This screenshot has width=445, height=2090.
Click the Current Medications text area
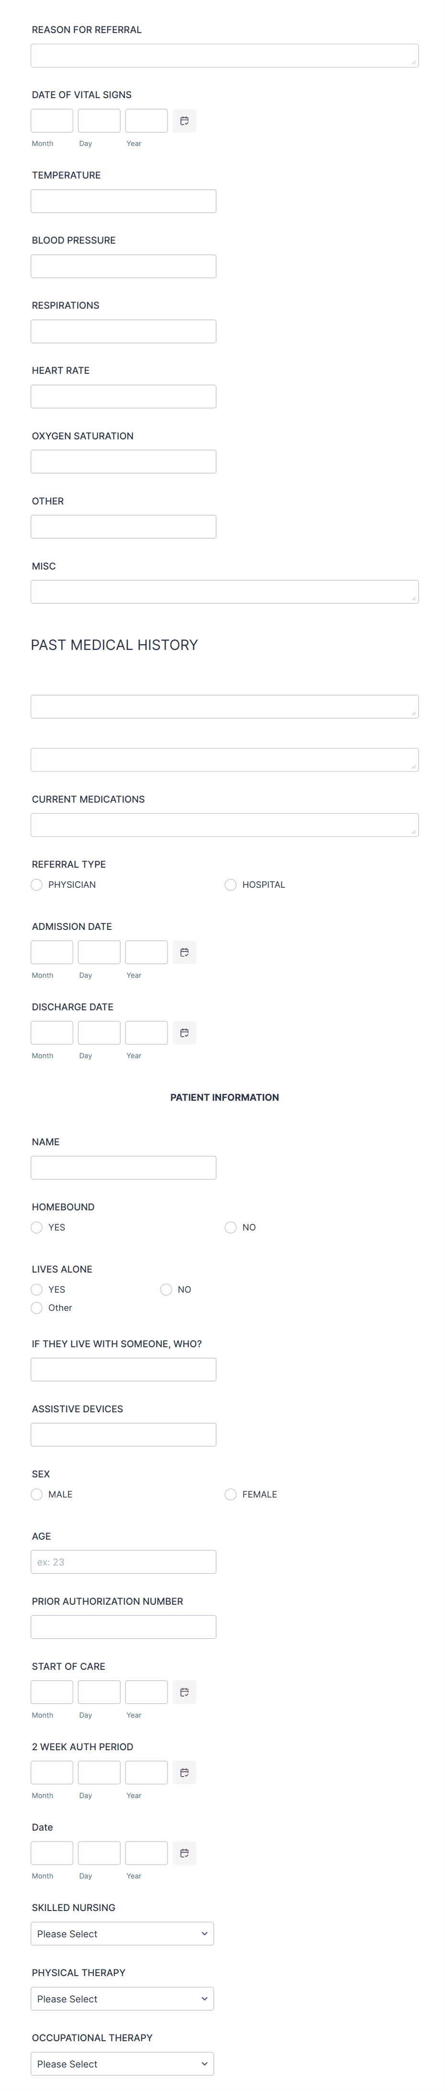click(x=224, y=824)
